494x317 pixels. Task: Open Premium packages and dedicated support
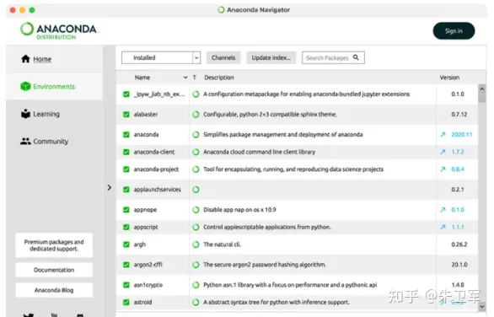54,245
